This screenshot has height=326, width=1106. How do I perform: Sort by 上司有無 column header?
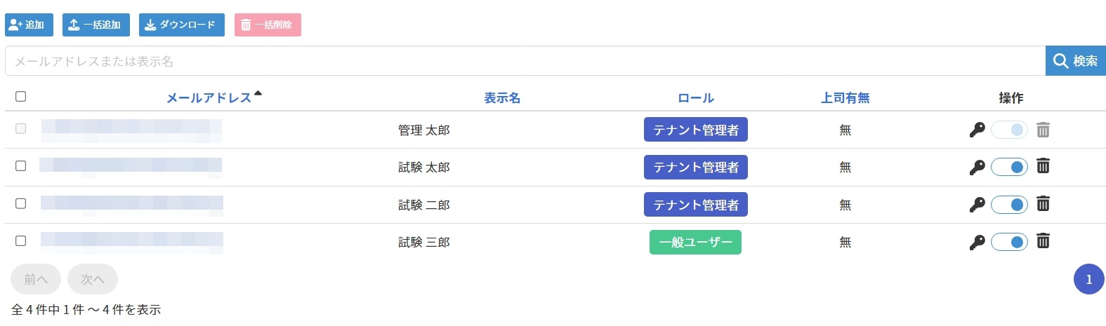845,98
